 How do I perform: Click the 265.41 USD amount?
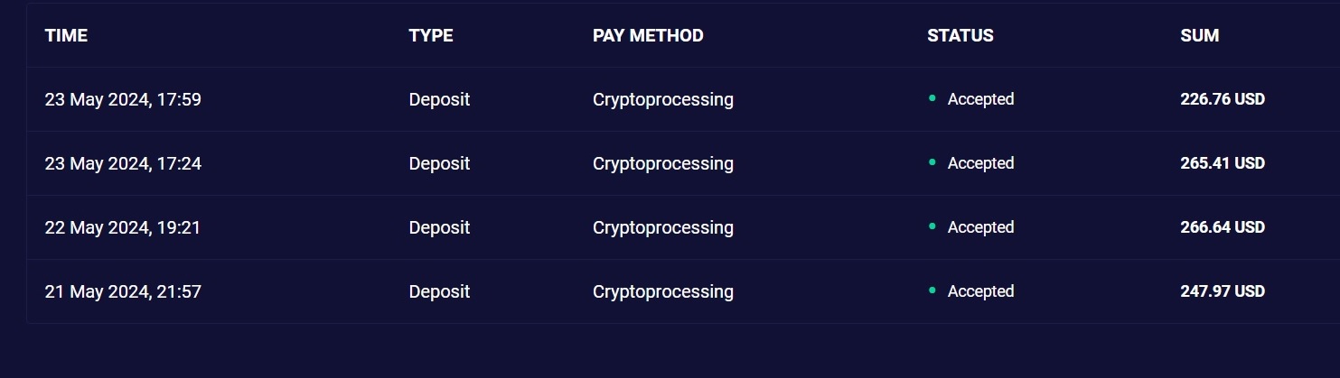tap(1223, 163)
